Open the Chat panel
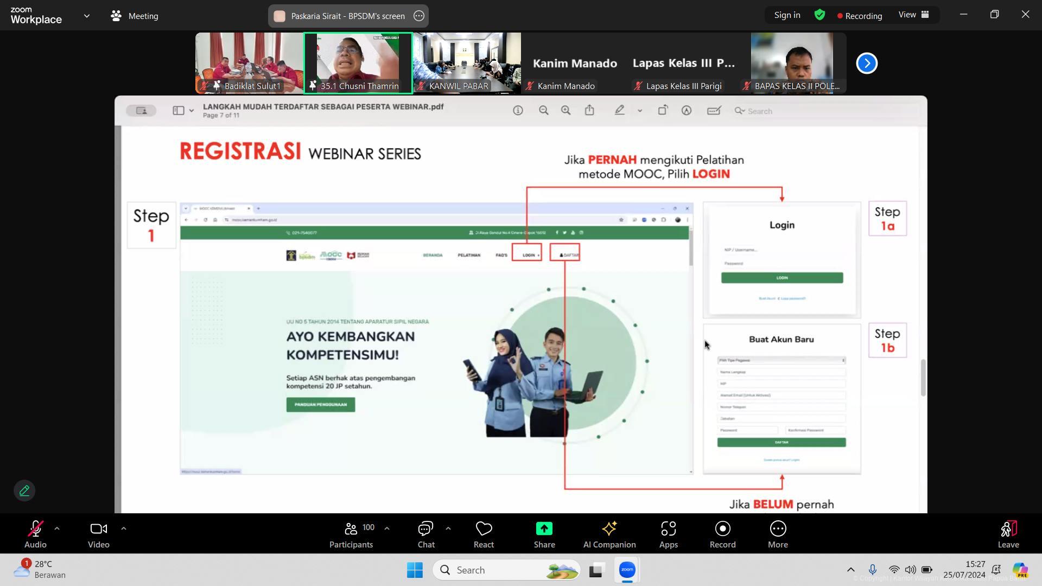1042x586 pixels. pos(426,534)
